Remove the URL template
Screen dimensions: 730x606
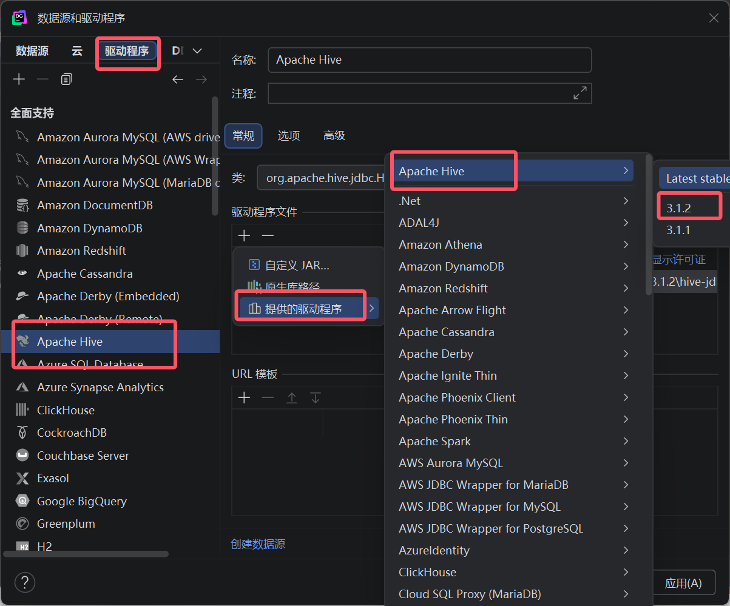[268, 398]
